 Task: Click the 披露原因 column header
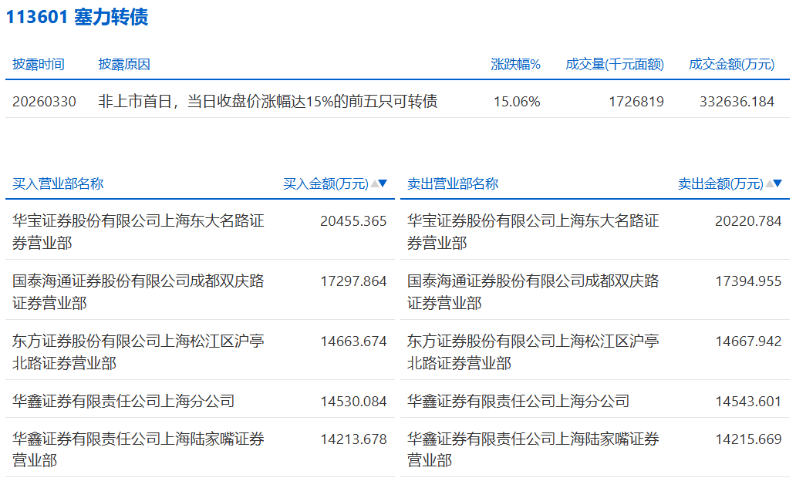[124, 64]
